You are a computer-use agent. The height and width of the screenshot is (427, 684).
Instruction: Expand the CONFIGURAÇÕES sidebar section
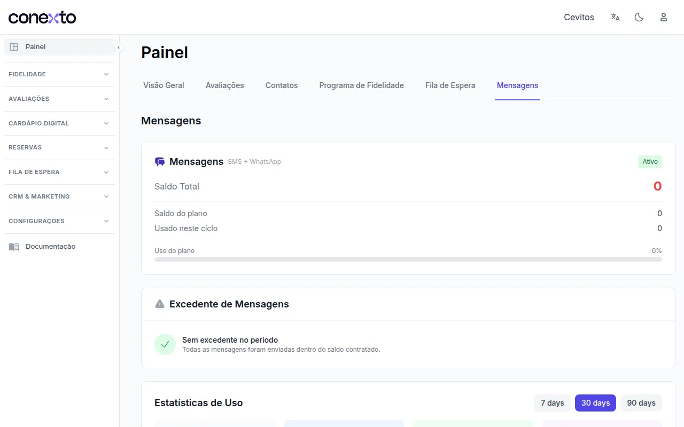[x=59, y=221]
